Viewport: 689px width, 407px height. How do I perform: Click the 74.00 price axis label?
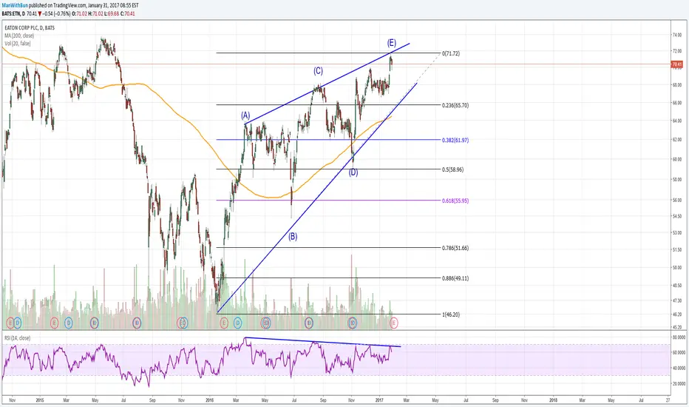click(676, 36)
